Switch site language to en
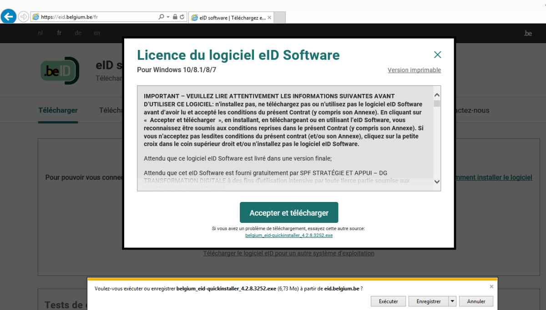This screenshot has height=310, width=546. 97,33
